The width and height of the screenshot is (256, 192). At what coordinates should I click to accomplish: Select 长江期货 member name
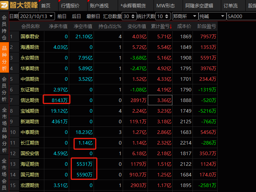pos(30,143)
